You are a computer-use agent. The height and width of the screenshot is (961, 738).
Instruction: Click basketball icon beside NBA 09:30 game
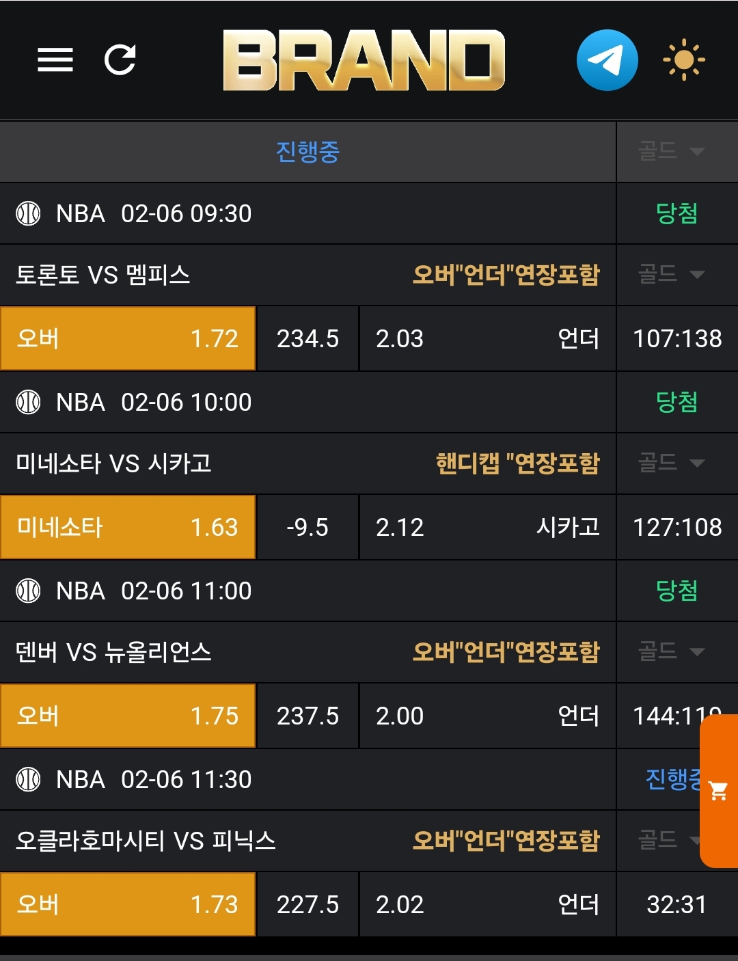[x=28, y=214]
